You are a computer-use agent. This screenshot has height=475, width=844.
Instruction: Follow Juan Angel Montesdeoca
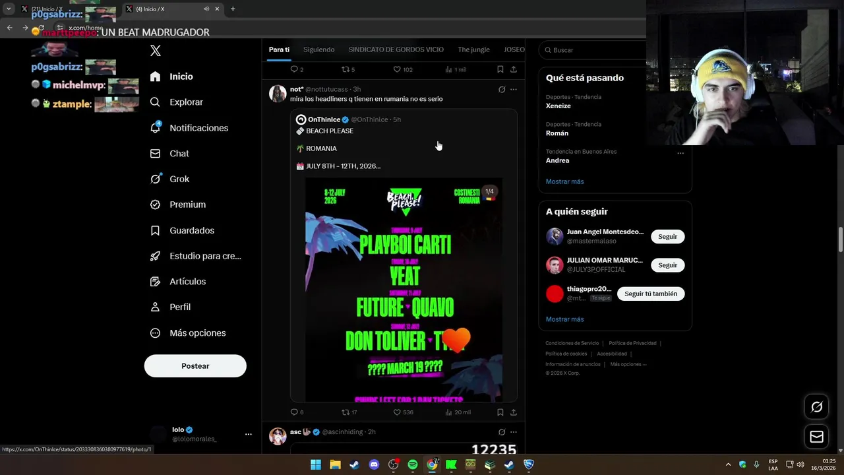(x=667, y=237)
